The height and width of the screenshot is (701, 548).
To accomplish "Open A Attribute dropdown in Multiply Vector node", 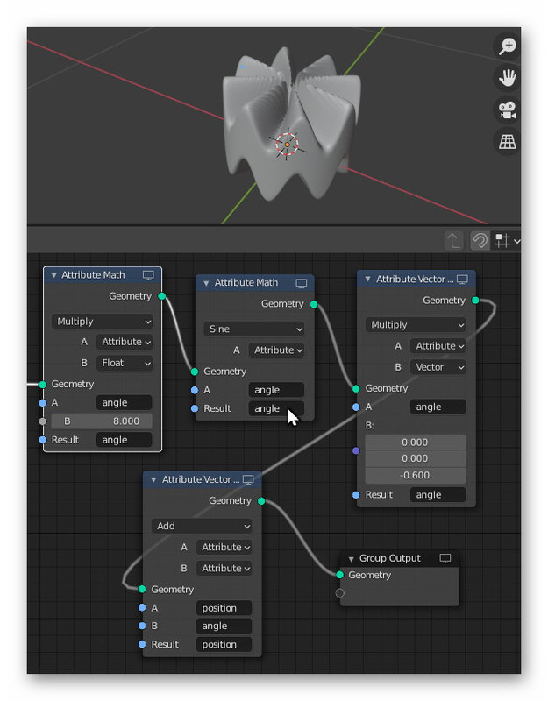I will click(x=438, y=346).
